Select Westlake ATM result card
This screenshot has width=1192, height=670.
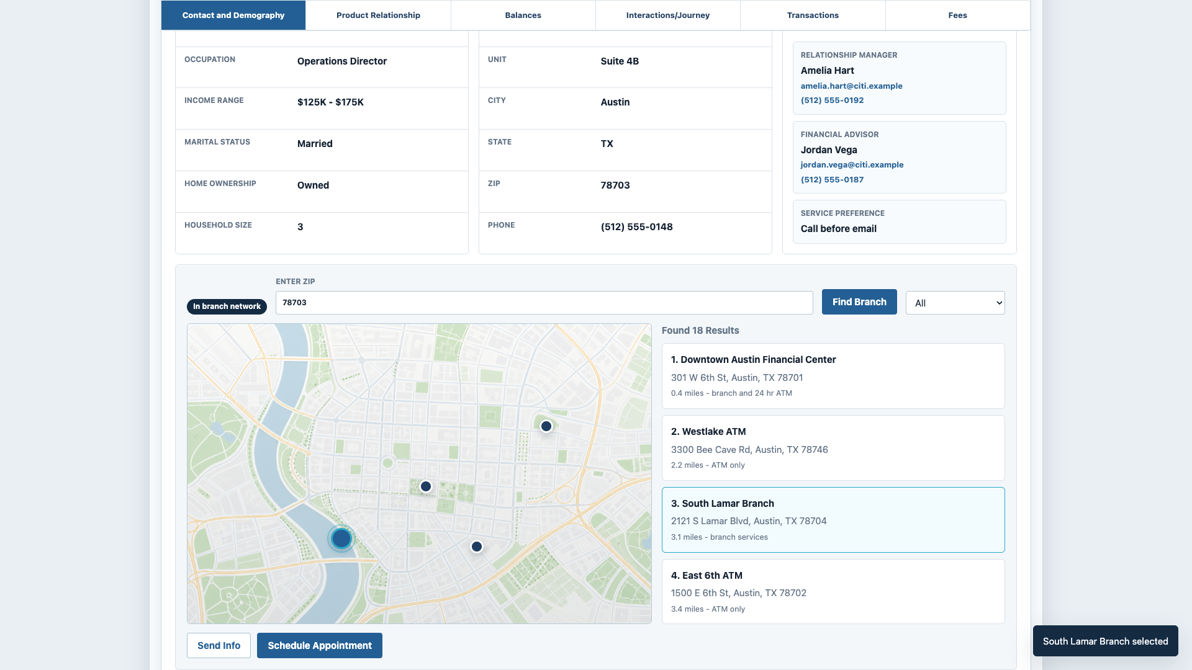pyautogui.click(x=833, y=448)
